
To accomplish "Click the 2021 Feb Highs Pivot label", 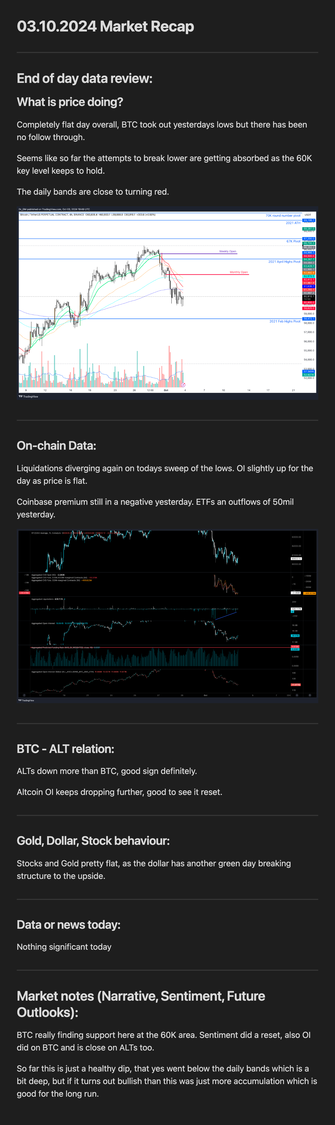I will (x=285, y=321).
